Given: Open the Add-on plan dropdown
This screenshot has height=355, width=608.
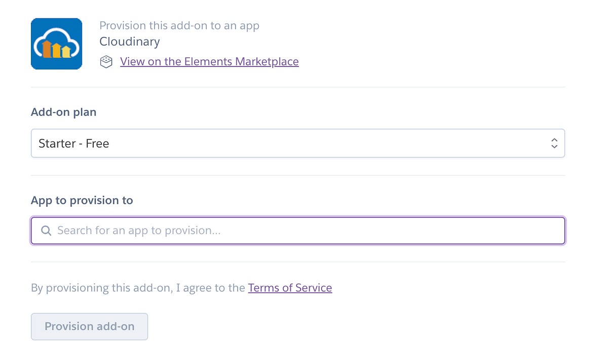Looking at the screenshot, I should tap(297, 144).
